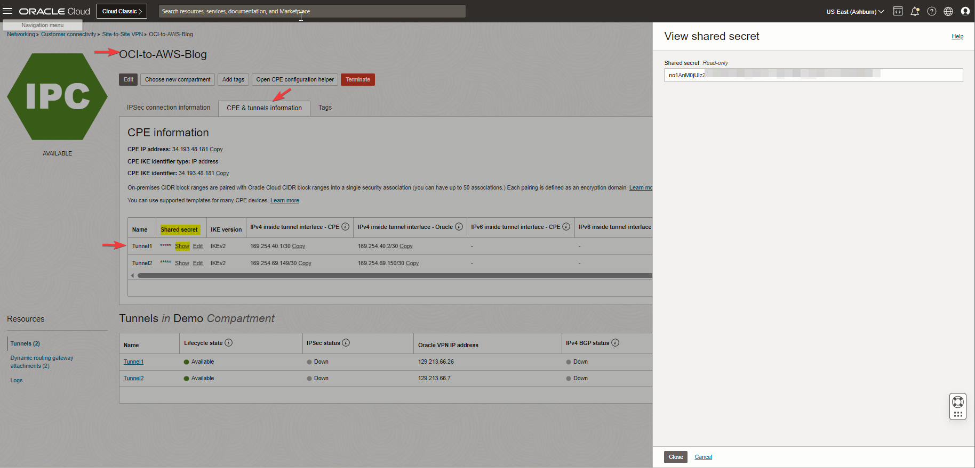This screenshot has height=468, width=975.
Task: Click Show link for Tunnel2 secret
Action: (x=182, y=264)
